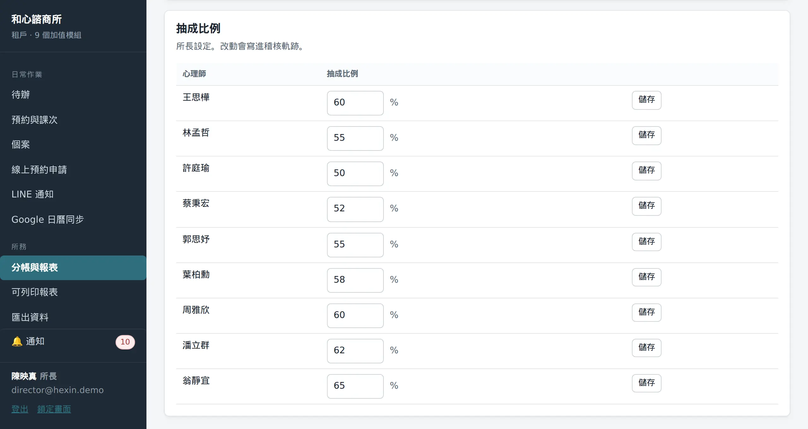This screenshot has height=429, width=808.
Task: Click the name 潘立群
Action: [196, 345]
